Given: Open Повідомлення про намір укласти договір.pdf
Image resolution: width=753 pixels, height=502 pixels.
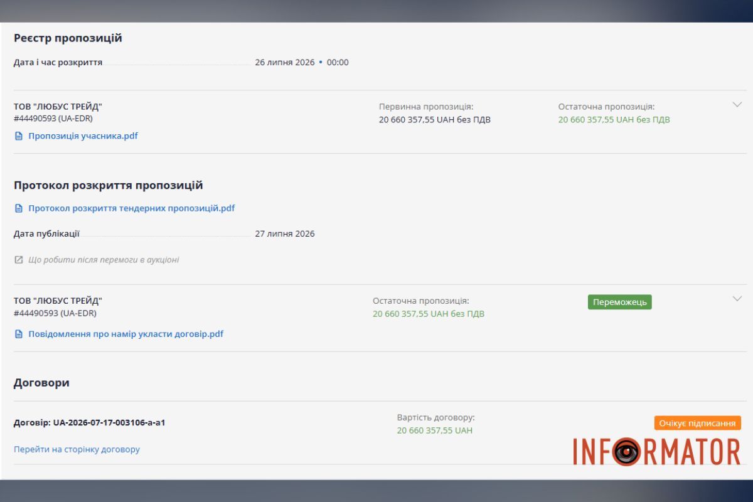Looking at the screenshot, I should point(126,334).
